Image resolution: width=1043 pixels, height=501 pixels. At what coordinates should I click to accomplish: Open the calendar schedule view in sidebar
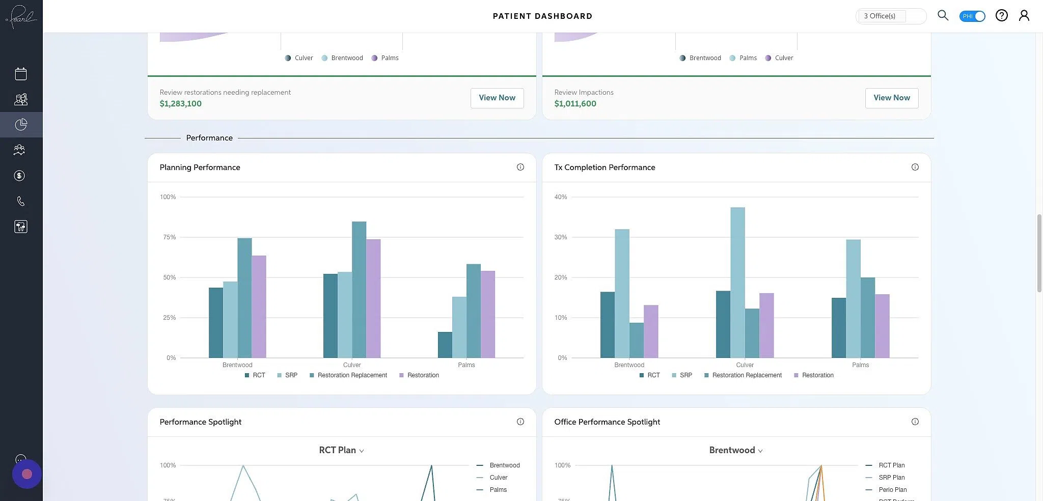(x=20, y=73)
